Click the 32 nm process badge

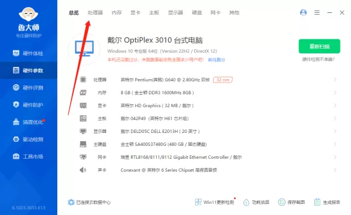[223, 80]
